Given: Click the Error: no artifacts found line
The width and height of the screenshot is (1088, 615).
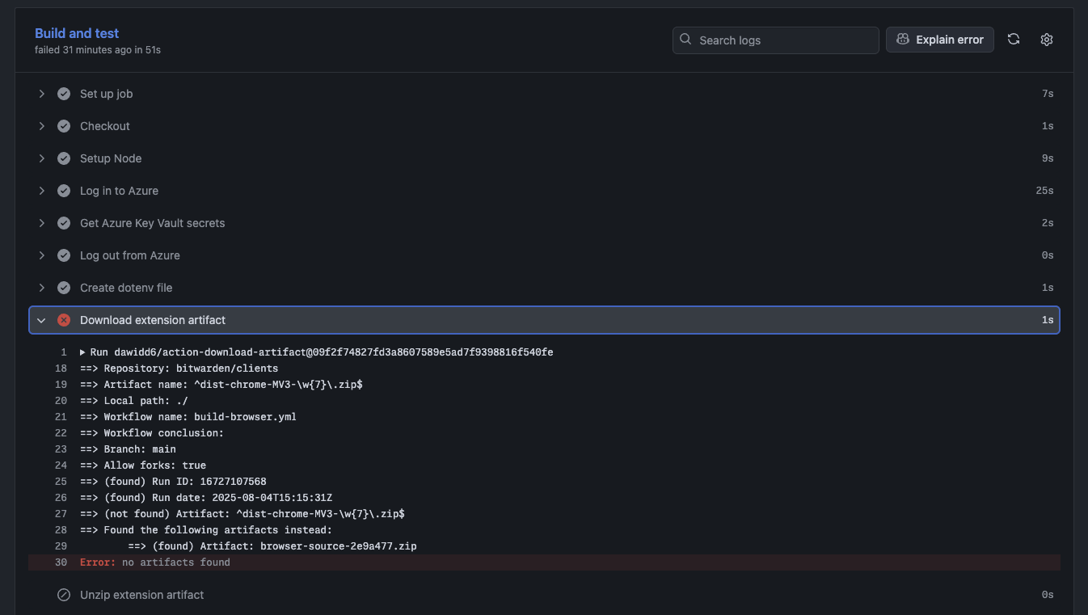Looking at the screenshot, I should pyautogui.click(x=155, y=562).
